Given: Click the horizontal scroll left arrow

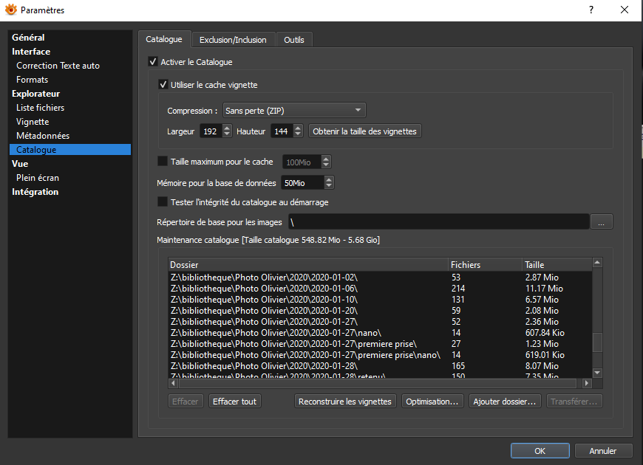Looking at the screenshot, I should 173,383.
